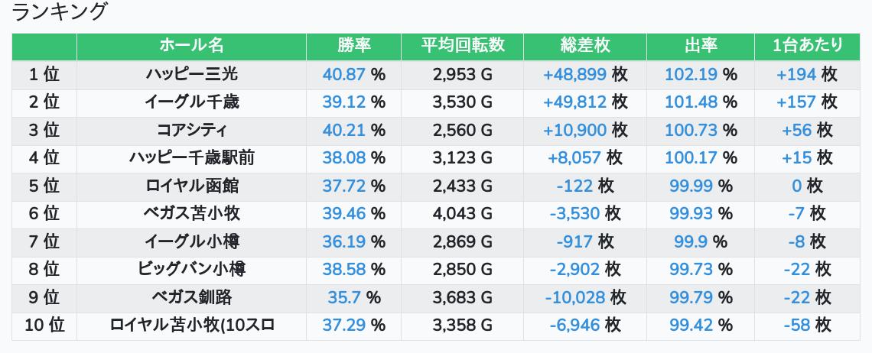Click the 1台あたり column header

(807, 46)
